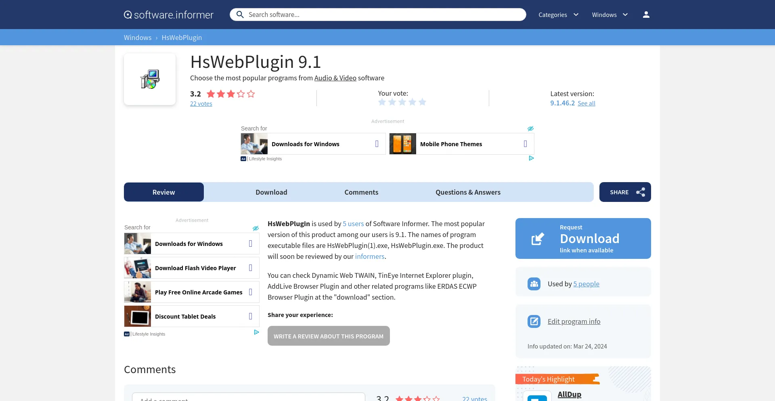This screenshot has height=401, width=775.
Task: Click sidebar Downloads for Windows ad text
Action: [x=189, y=244]
